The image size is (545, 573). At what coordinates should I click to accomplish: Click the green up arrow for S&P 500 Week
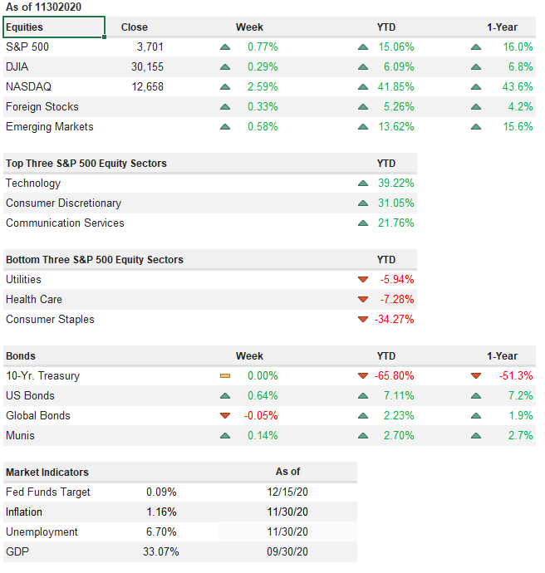point(225,47)
